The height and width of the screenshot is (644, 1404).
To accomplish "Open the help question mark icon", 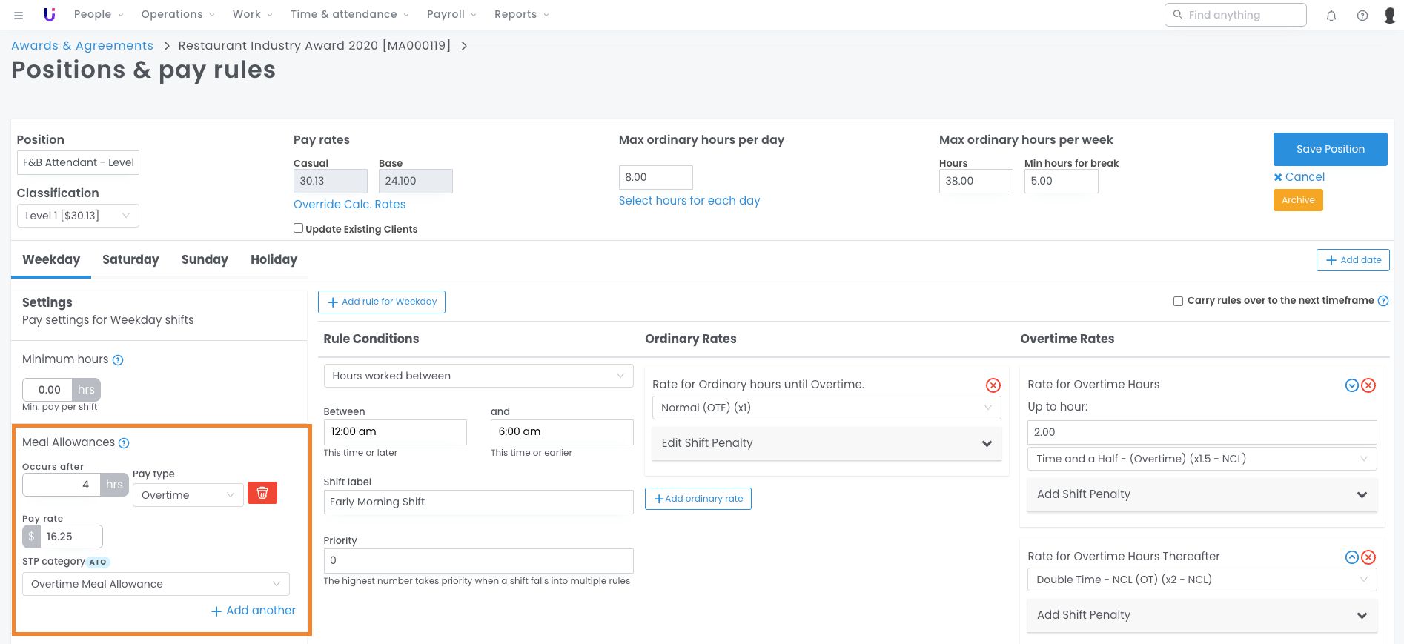I will (x=1362, y=15).
